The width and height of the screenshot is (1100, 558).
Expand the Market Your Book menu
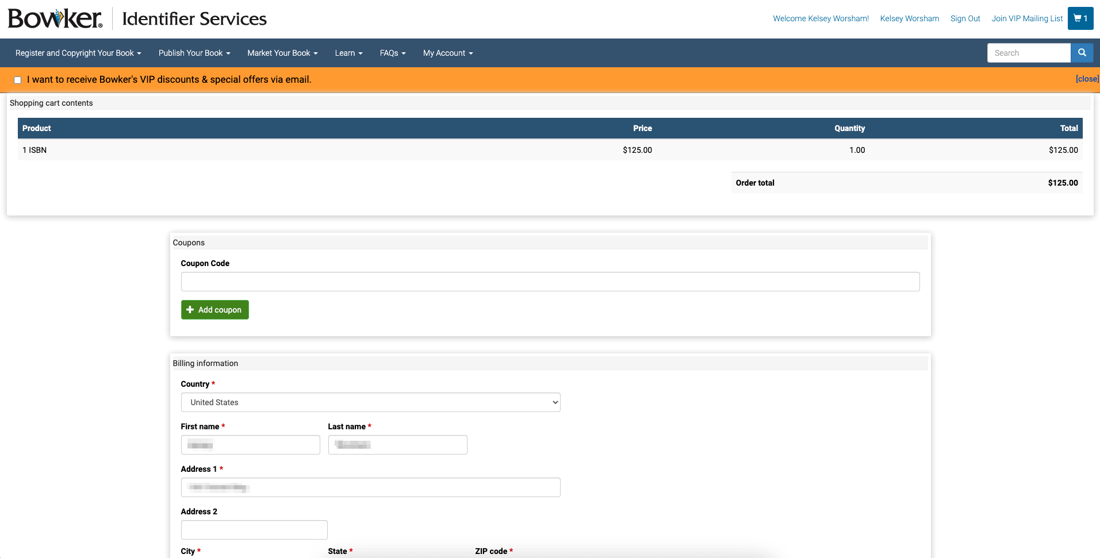(282, 53)
